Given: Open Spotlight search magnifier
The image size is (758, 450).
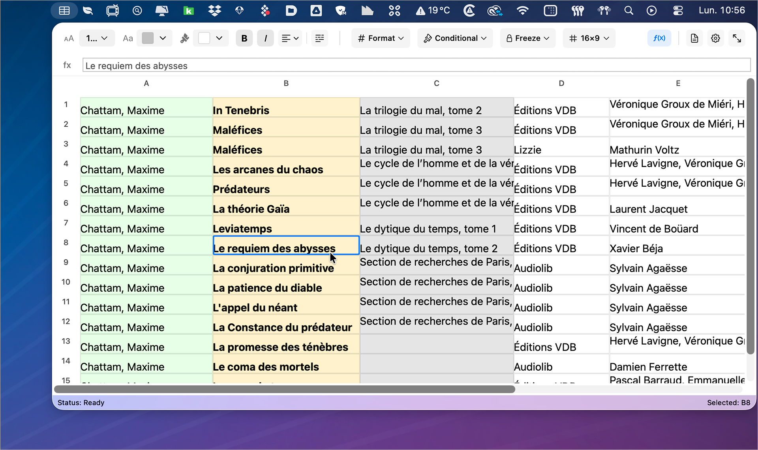Looking at the screenshot, I should point(629,11).
